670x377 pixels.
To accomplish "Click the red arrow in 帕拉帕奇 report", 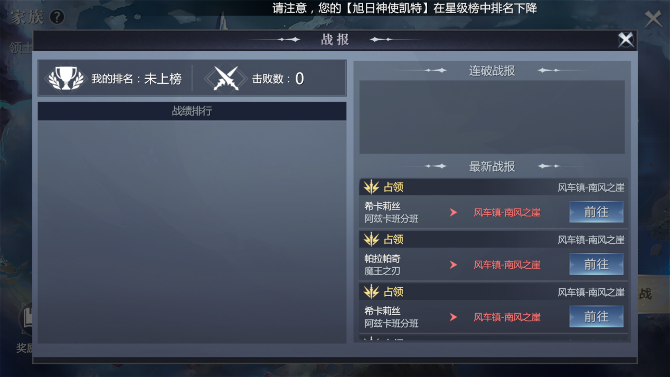I will (x=453, y=265).
